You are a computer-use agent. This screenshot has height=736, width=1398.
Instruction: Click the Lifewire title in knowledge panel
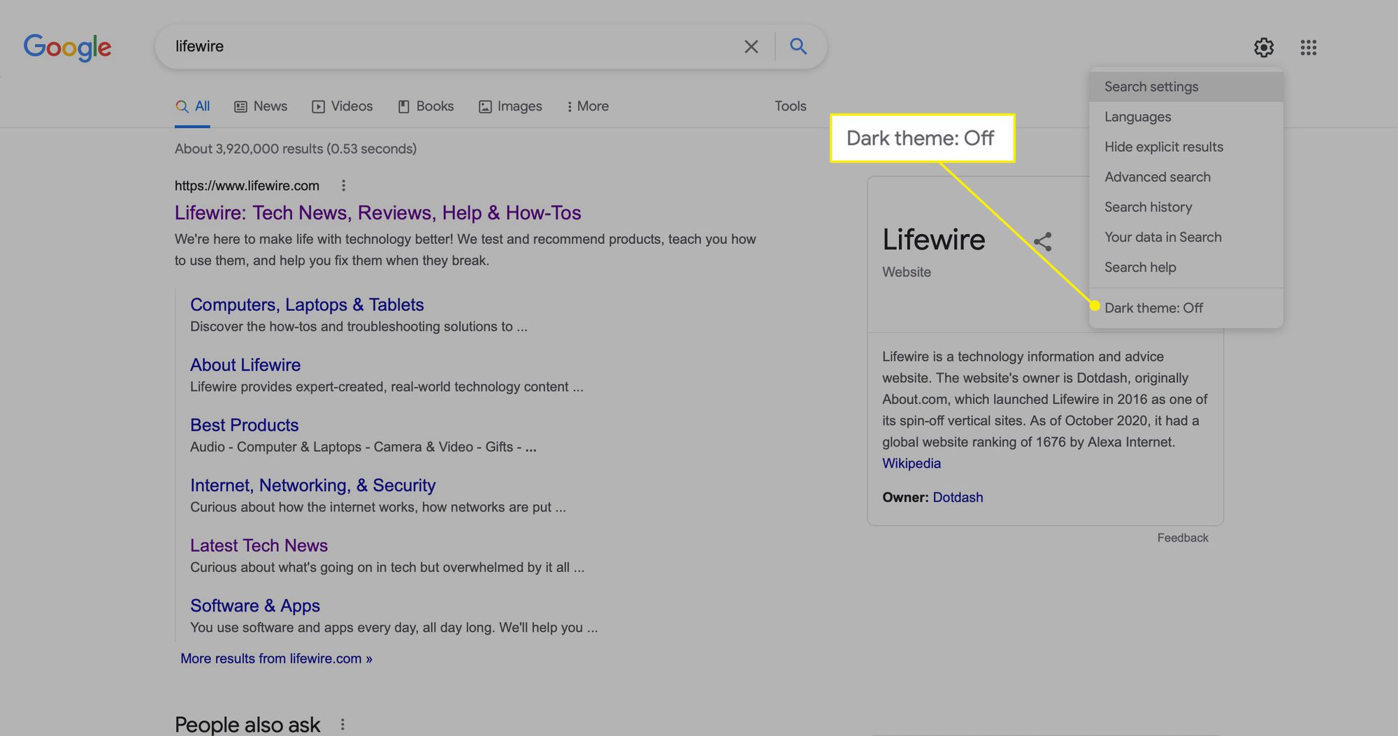point(934,240)
